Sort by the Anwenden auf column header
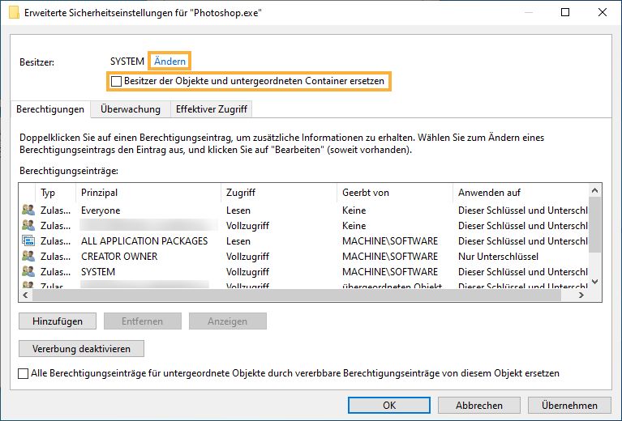Viewport: 622px width, 421px height. [x=520, y=193]
